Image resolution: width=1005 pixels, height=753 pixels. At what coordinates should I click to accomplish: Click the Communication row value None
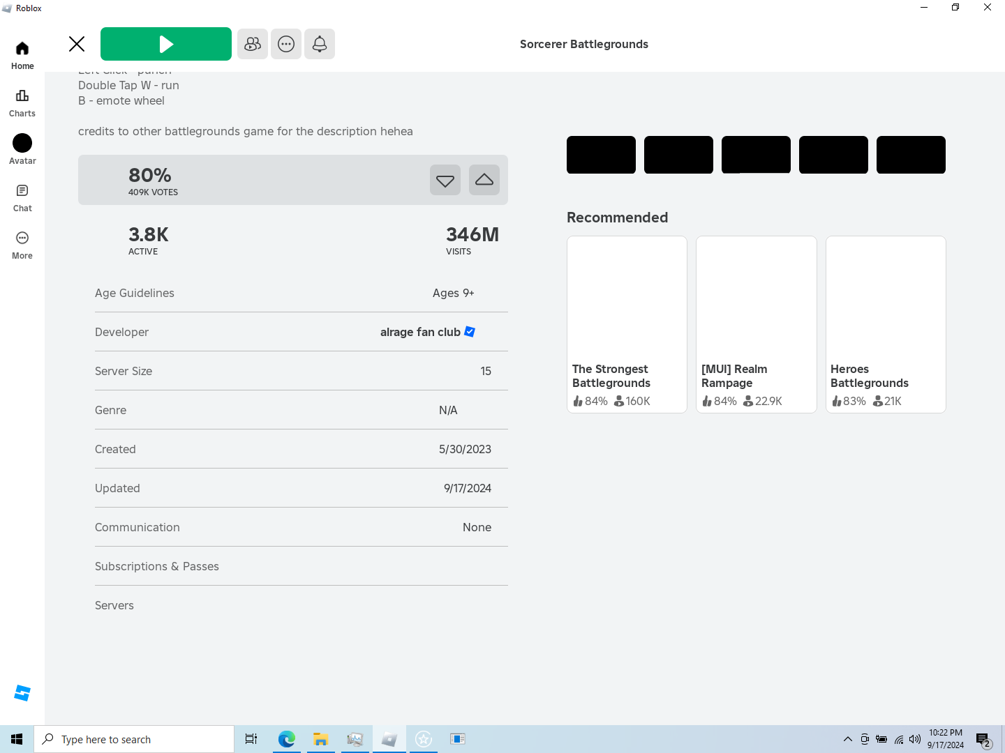(x=477, y=527)
